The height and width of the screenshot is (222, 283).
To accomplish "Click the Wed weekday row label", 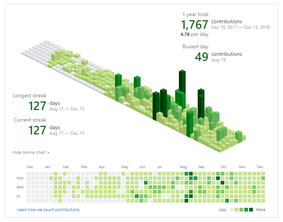I will [x=20, y=187].
